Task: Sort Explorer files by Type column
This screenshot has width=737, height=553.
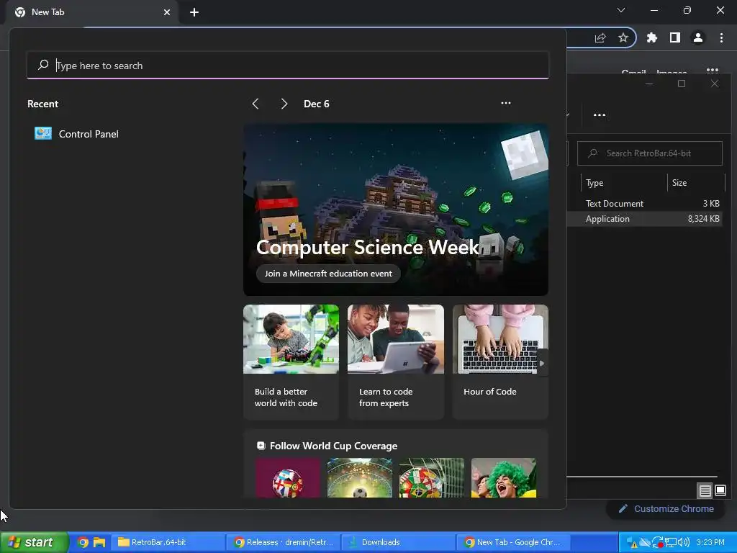Action: [x=594, y=183]
